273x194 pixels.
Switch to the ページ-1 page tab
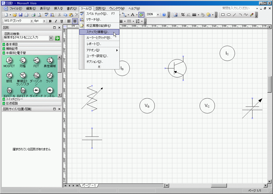[x=89, y=186]
